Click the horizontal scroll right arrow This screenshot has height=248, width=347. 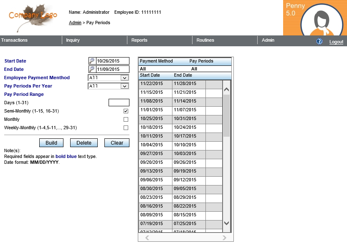(224, 238)
